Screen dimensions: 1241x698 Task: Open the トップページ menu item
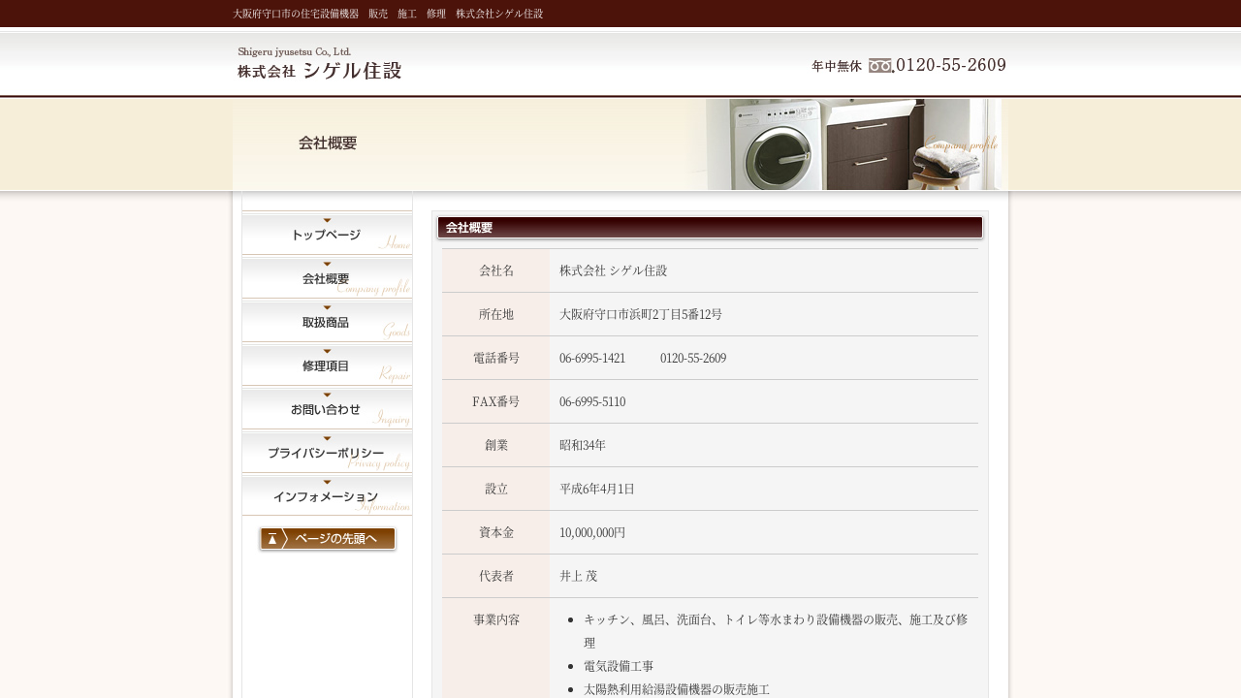coord(327,235)
